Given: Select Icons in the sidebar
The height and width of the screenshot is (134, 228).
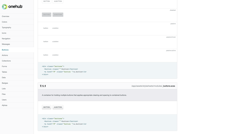Looking at the screenshot, I should (x=17, y=33).
